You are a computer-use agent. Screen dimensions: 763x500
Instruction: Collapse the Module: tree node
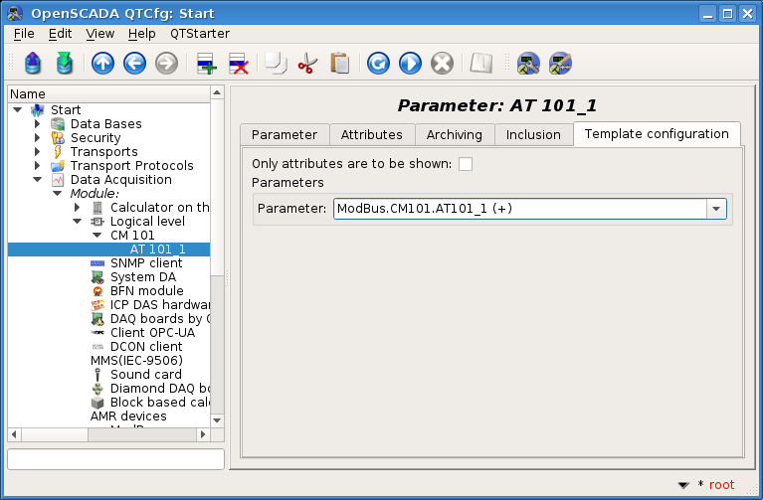tap(58, 194)
